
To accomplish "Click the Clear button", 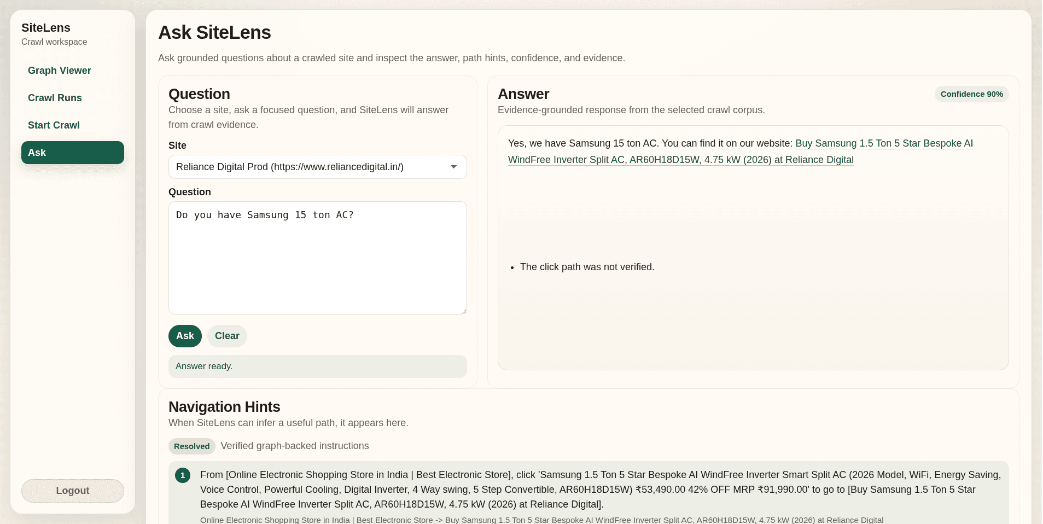I will click(227, 336).
